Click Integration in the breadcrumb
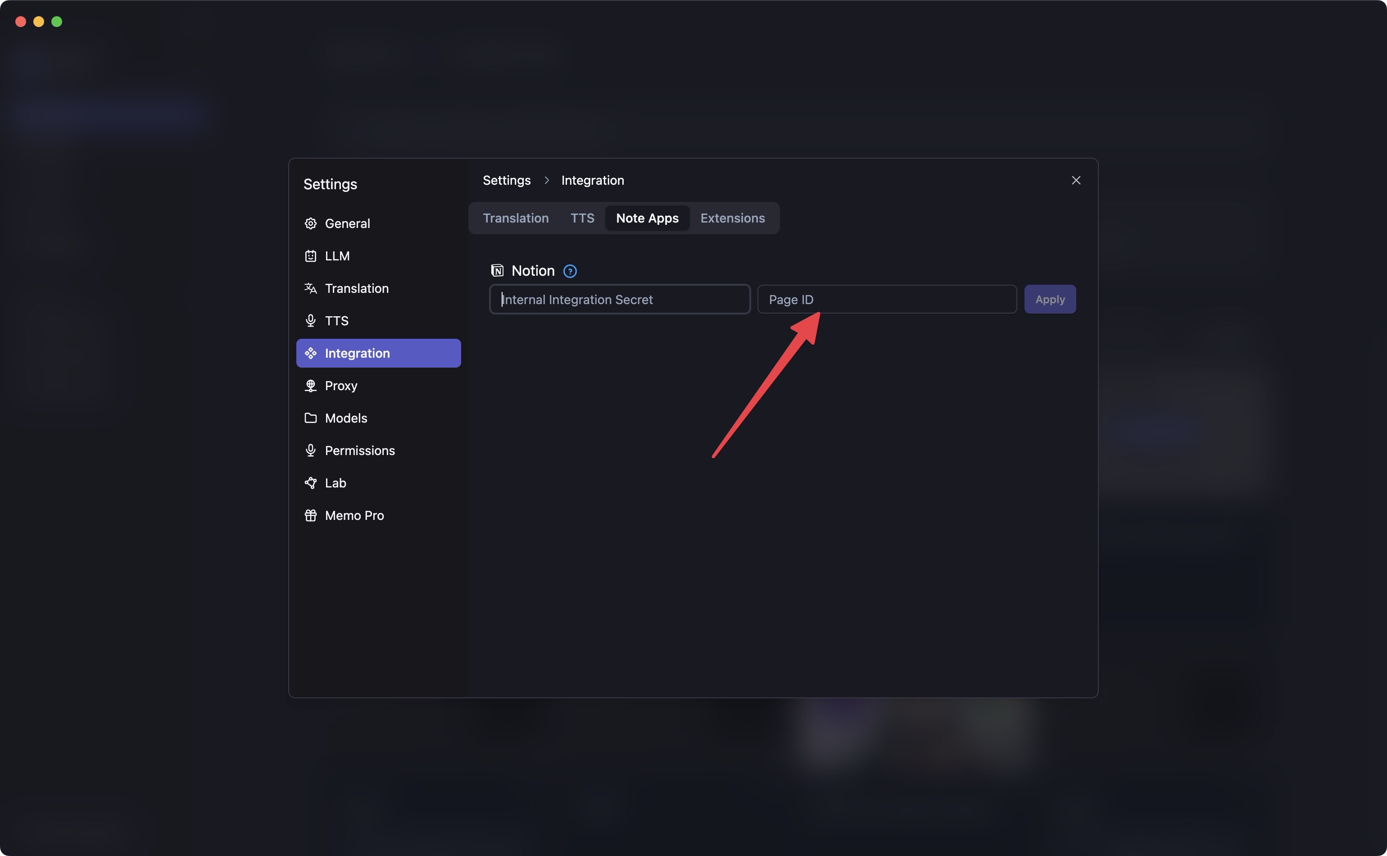 pyautogui.click(x=593, y=180)
